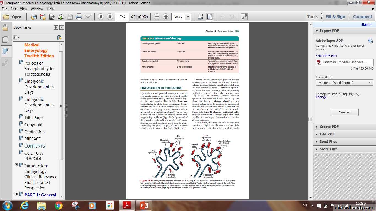Toggle the Bookmarks navigation panel button
This screenshot has height=211, width=376.
pos(5,51)
